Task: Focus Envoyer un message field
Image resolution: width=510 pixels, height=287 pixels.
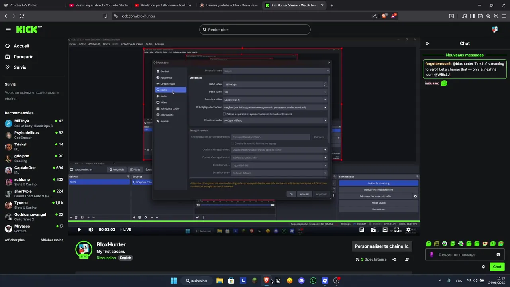Action: (465, 254)
